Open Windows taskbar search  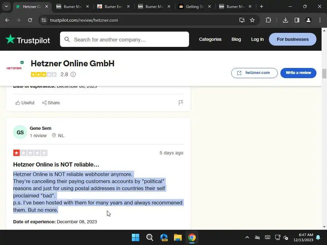[150, 237]
